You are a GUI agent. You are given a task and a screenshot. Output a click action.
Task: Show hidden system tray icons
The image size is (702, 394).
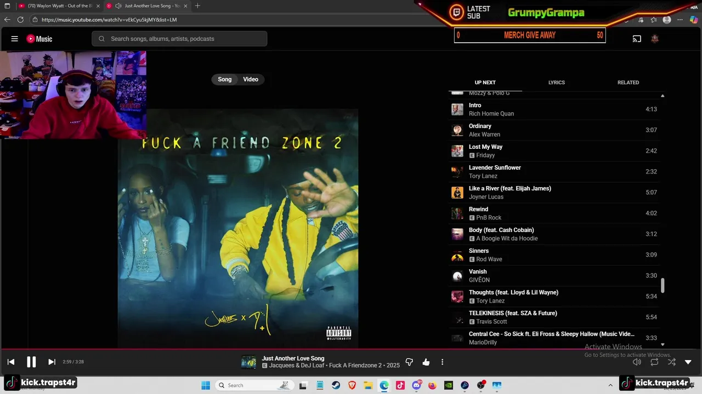[610, 385]
